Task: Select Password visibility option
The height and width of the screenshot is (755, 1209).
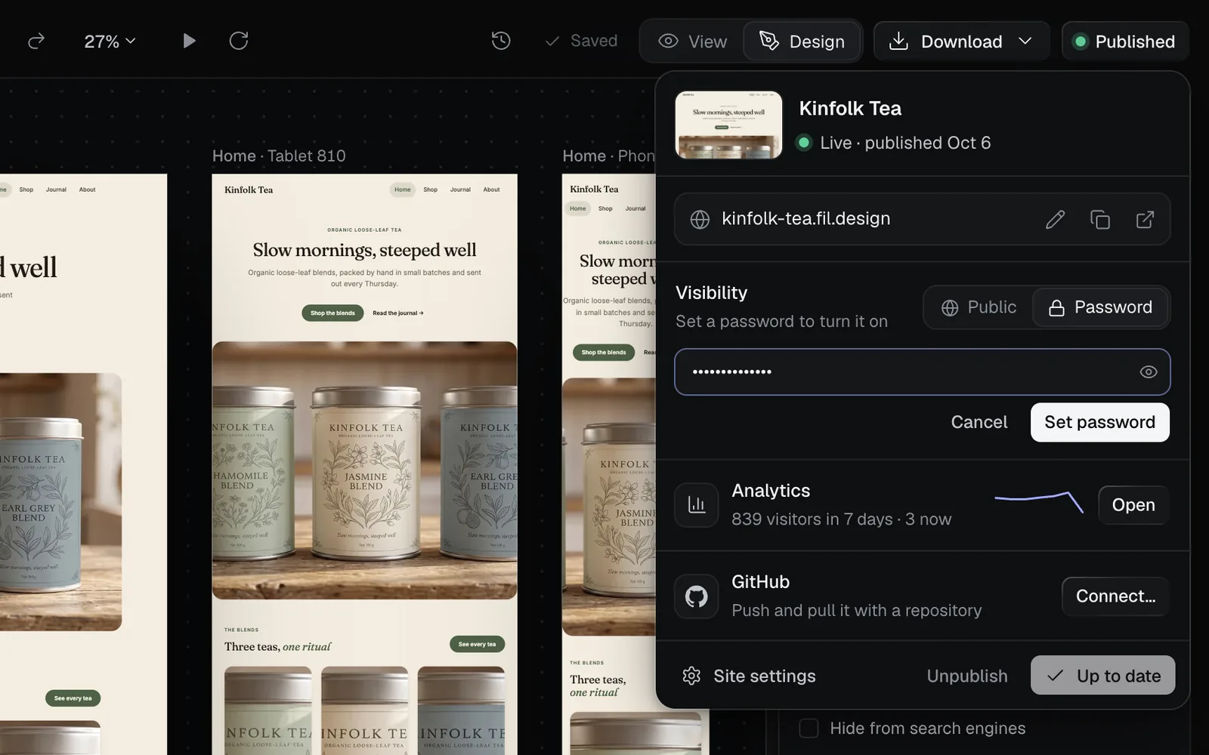Action: click(1100, 307)
